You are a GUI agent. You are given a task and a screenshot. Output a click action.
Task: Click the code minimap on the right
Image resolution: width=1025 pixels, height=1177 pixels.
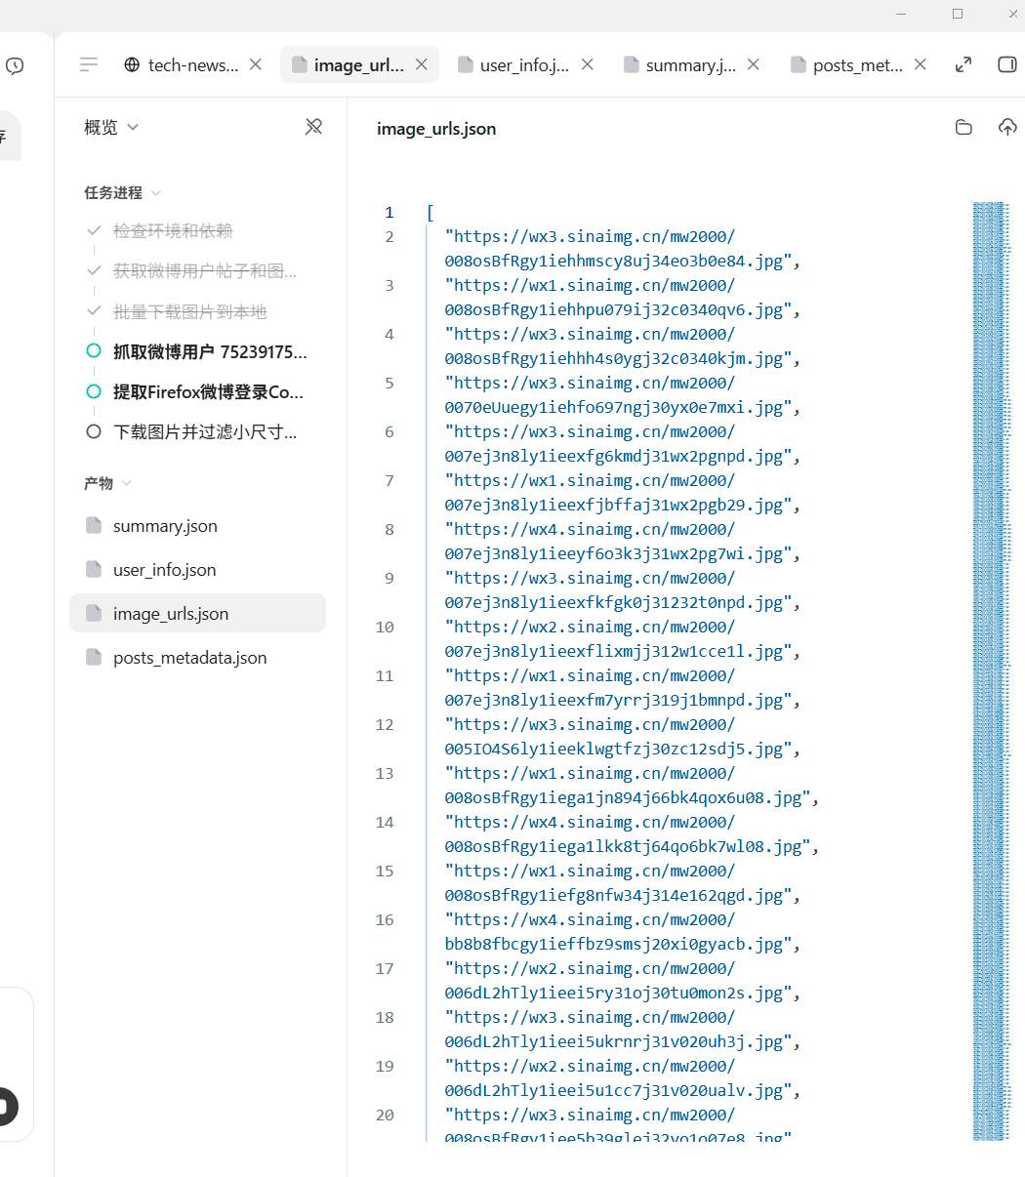point(991,671)
